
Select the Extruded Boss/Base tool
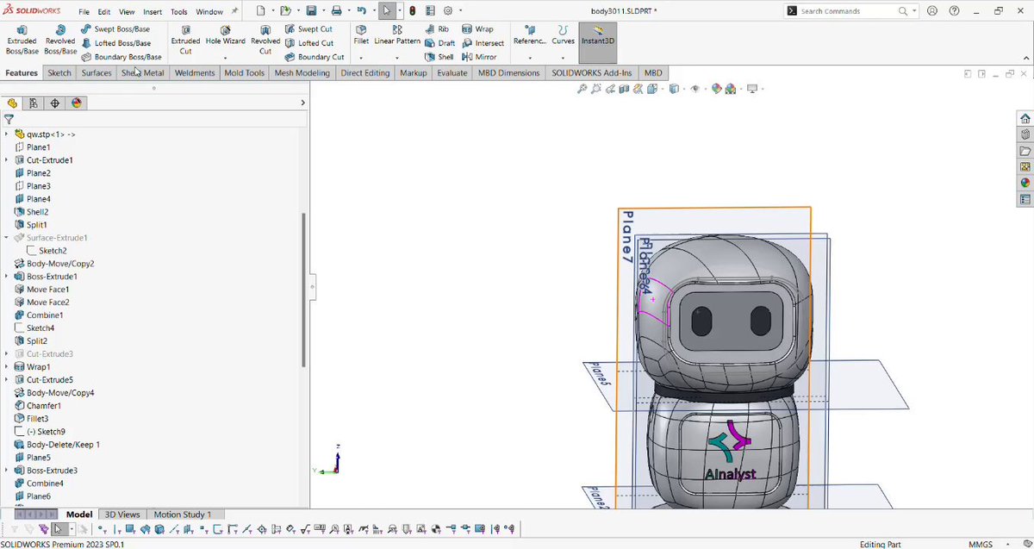(x=22, y=41)
